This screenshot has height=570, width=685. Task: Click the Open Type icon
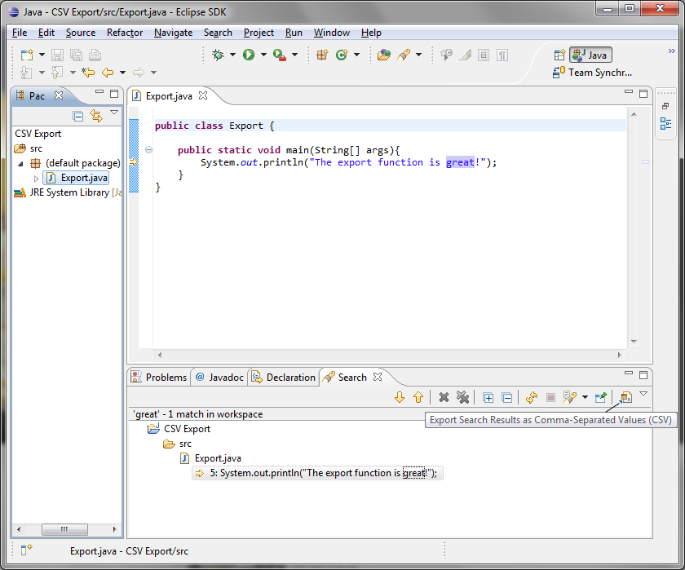(383, 55)
